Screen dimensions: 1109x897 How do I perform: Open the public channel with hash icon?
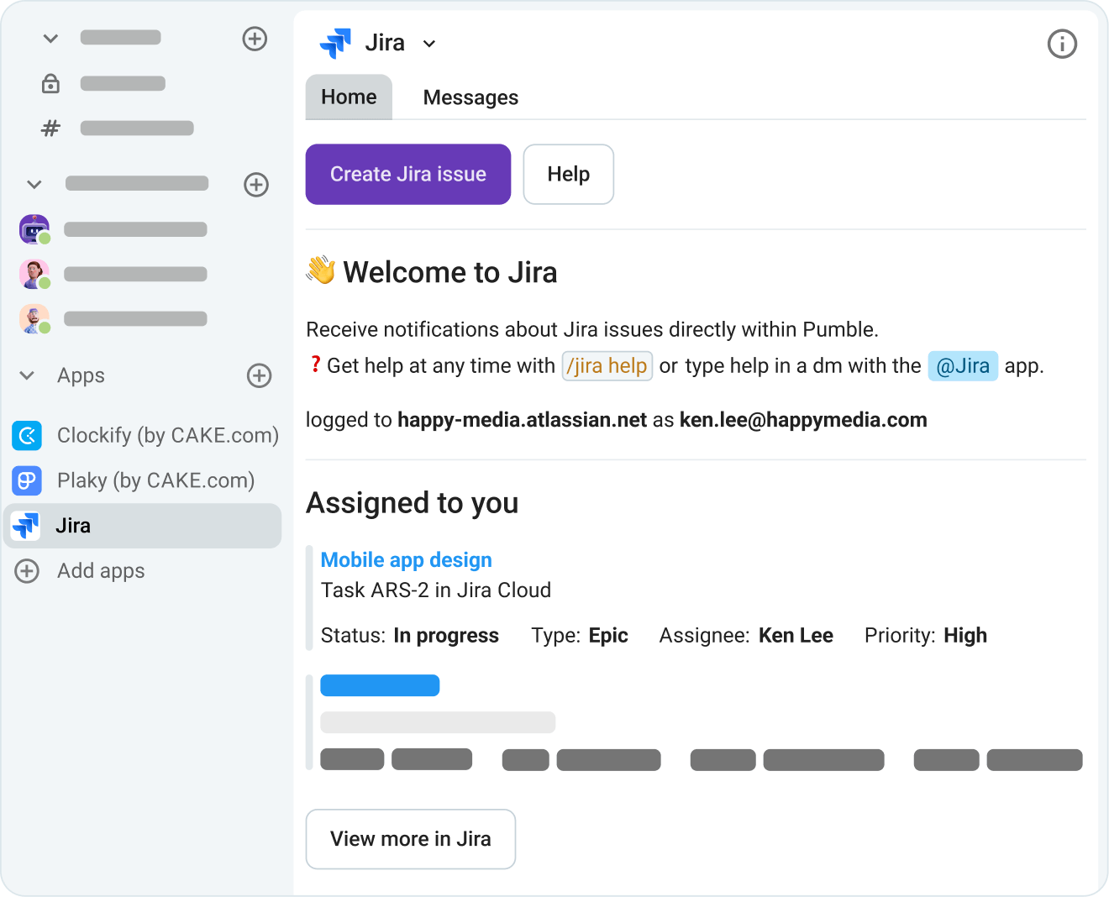pyautogui.click(x=118, y=129)
